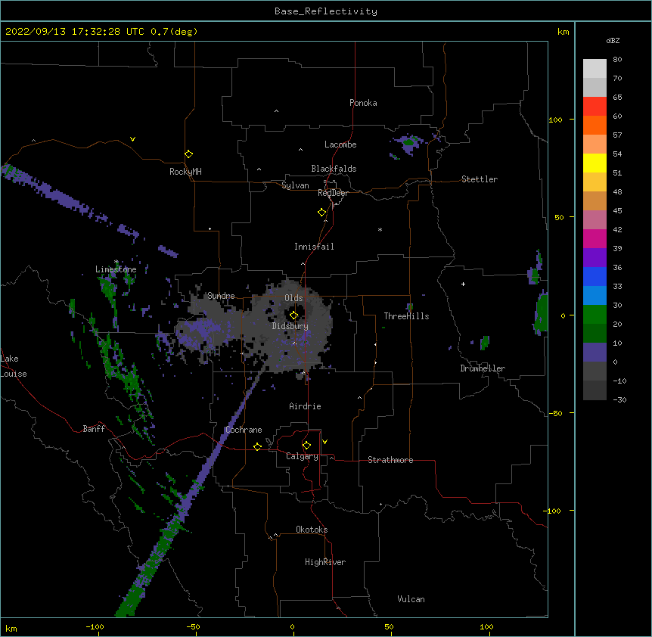Viewport: 652px width, 637px height.
Task: Click the Base_Reflectivity title text
Action: click(326, 11)
